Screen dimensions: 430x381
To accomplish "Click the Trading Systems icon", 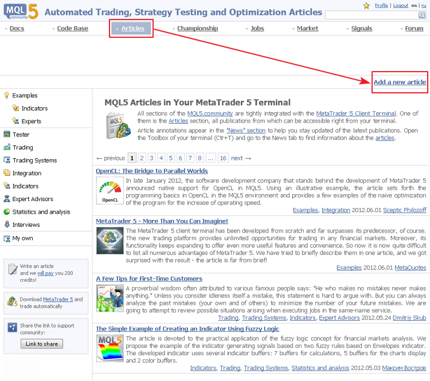I will [7, 160].
